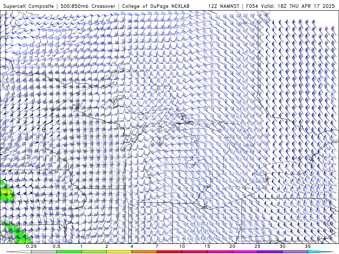Click the yellow-green color scale segment

click(x=94, y=252)
